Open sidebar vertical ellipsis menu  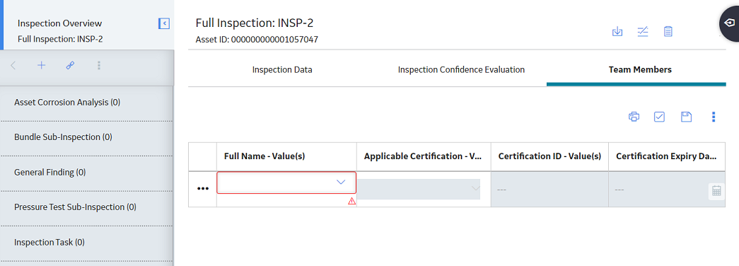pyautogui.click(x=99, y=66)
